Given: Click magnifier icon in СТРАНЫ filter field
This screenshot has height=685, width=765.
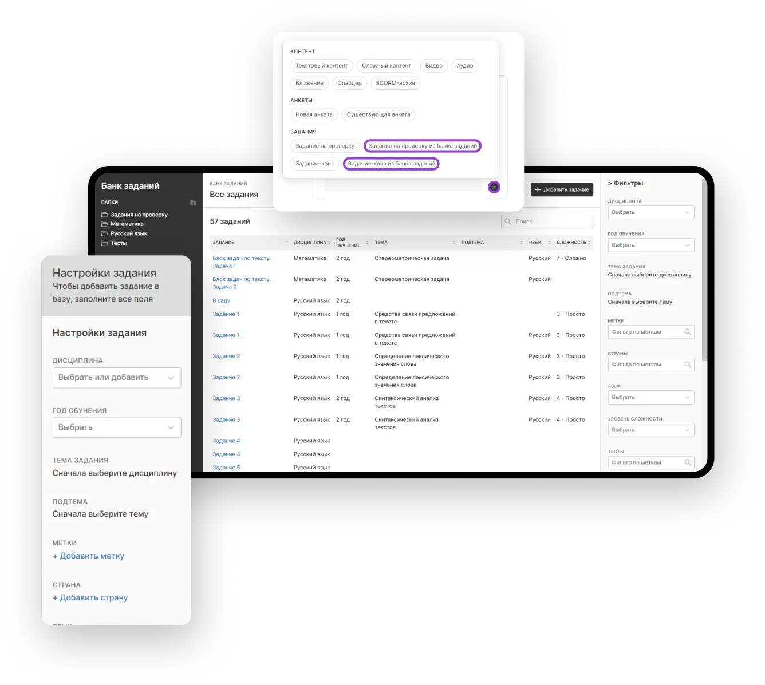Looking at the screenshot, I should pyautogui.click(x=688, y=365).
